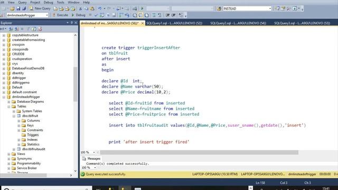The height and width of the screenshot is (190, 338).
Task: Click the Disconnect icon in Object Explorer toolbar
Action: point(16,29)
